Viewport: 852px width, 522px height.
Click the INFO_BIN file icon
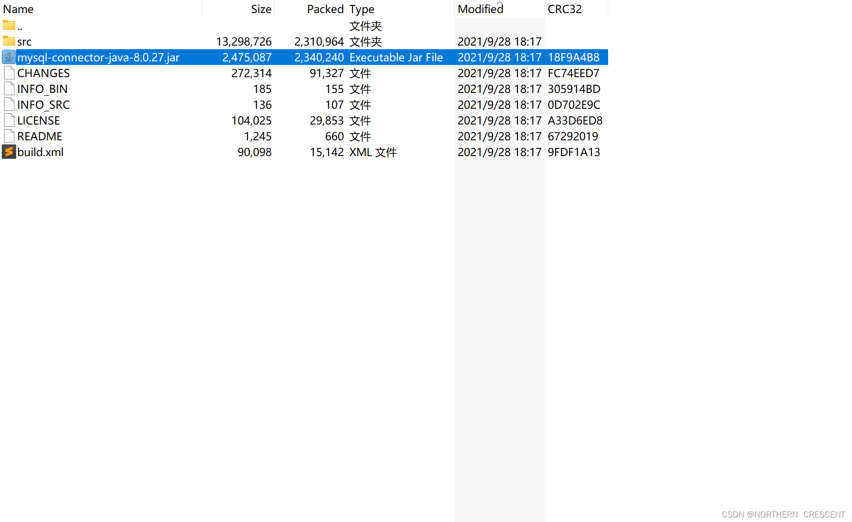click(x=9, y=89)
